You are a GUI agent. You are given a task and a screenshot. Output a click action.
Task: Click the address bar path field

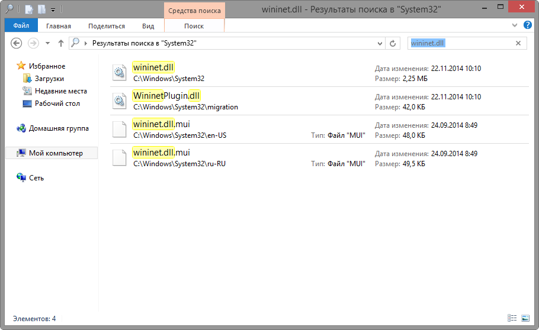(227, 43)
